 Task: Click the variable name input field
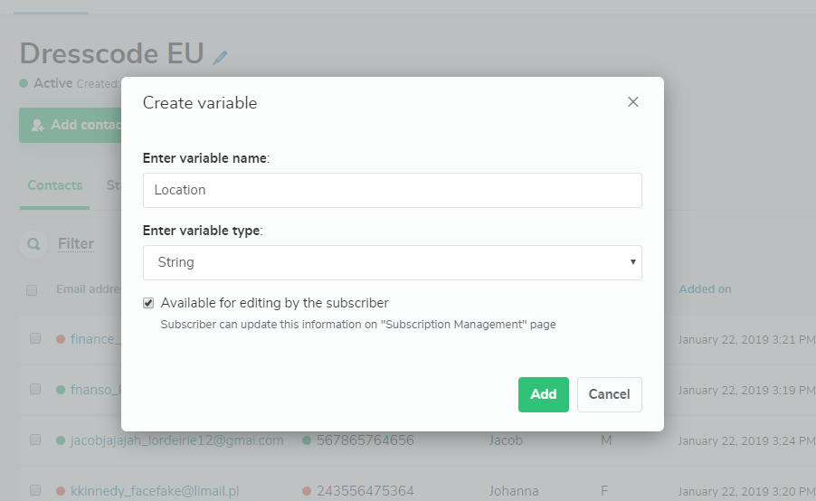tap(392, 190)
